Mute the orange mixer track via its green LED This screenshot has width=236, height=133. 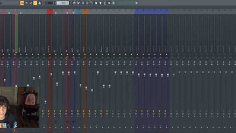click(x=85, y=54)
